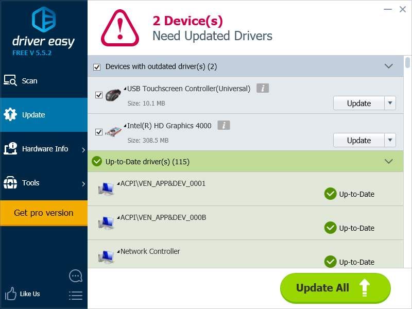Open dropdown arrow beside USB Touchscreen Update

pos(390,103)
